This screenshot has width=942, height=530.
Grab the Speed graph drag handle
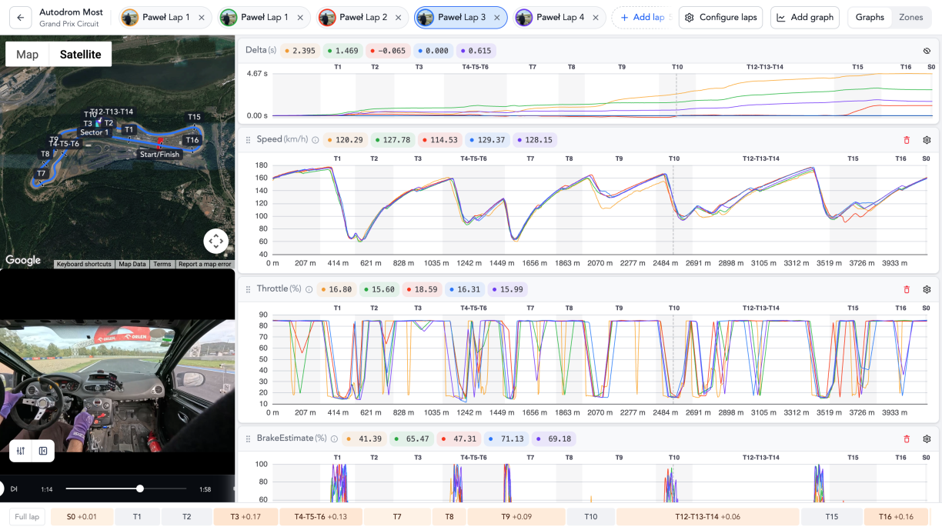pyautogui.click(x=248, y=140)
